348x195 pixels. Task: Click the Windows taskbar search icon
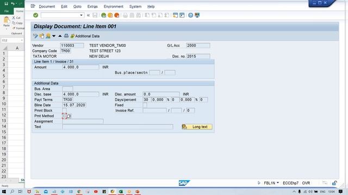click(12, 191)
